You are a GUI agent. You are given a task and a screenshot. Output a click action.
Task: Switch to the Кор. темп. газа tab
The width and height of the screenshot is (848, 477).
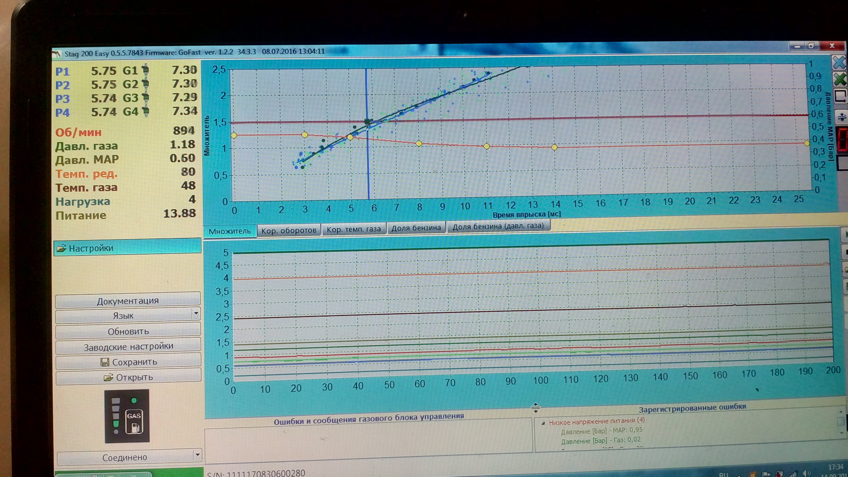(354, 229)
